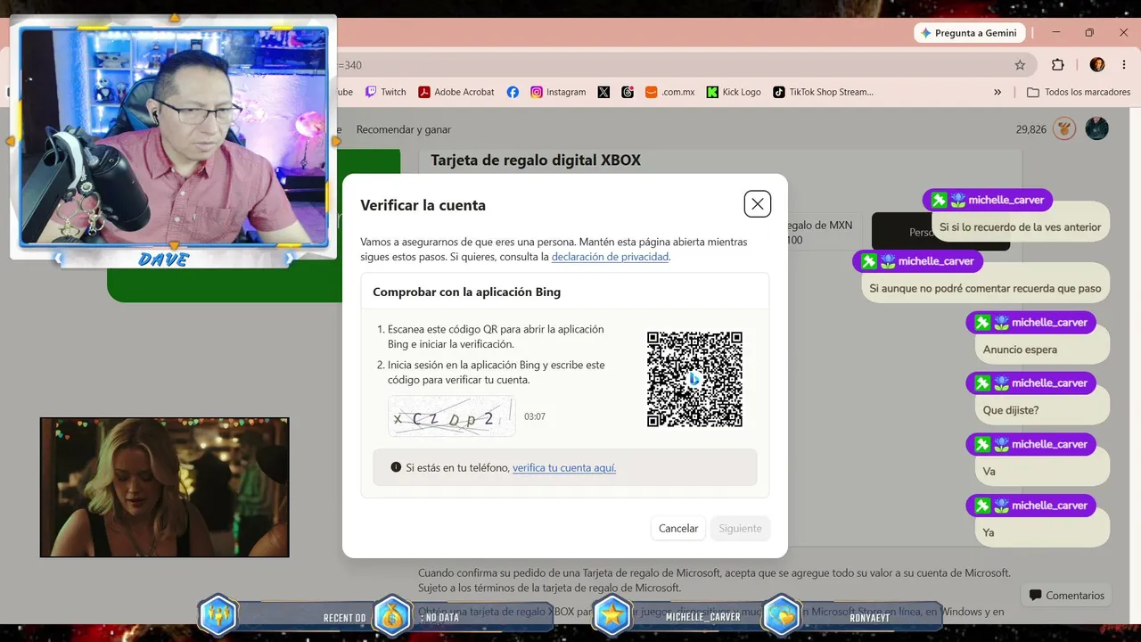1141x642 pixels.
Task: Click the Cancelar button
Action: 678,529
